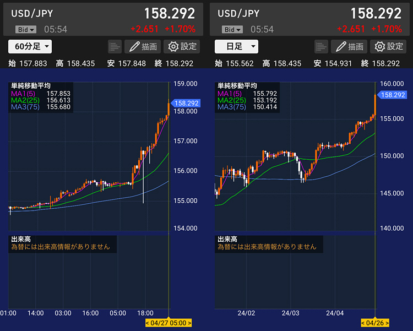This screenshot has width=413, height=331.
Task: Click the 158.292 price tag on daily chart
Action: pyautogui.click(x=393, y=95)
